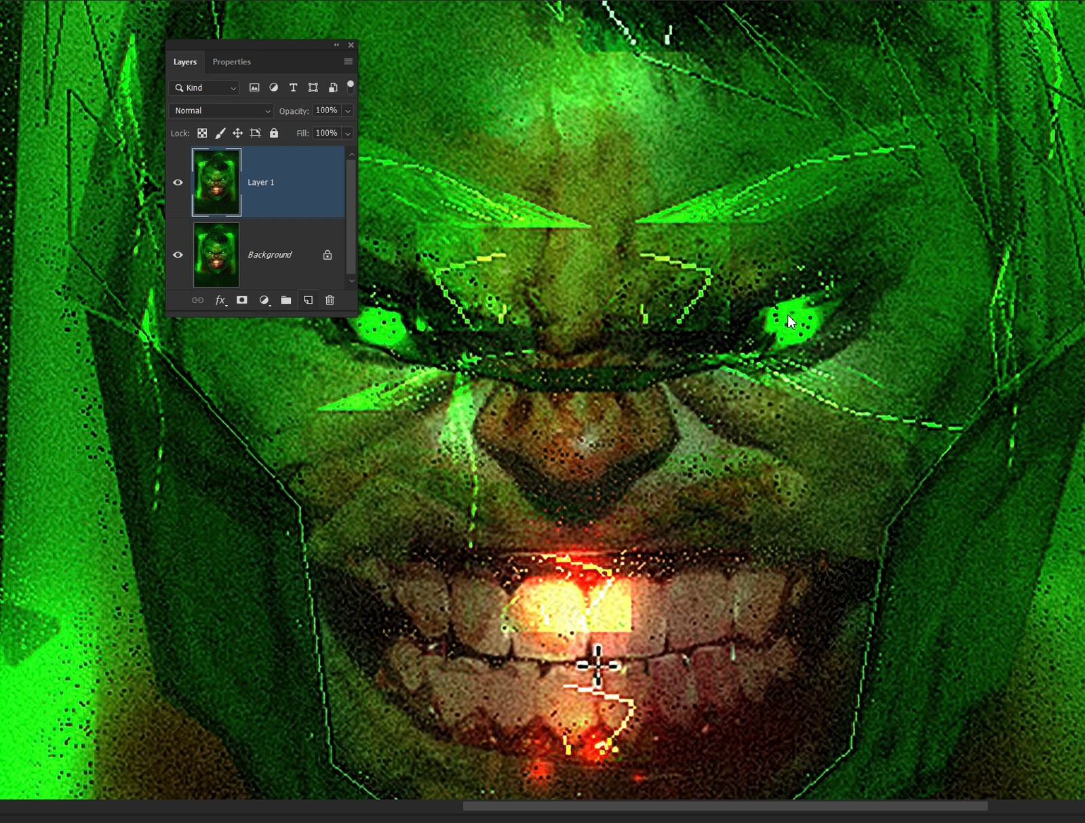
Task: Delete layer trash icon
Action: pos(330,300)
